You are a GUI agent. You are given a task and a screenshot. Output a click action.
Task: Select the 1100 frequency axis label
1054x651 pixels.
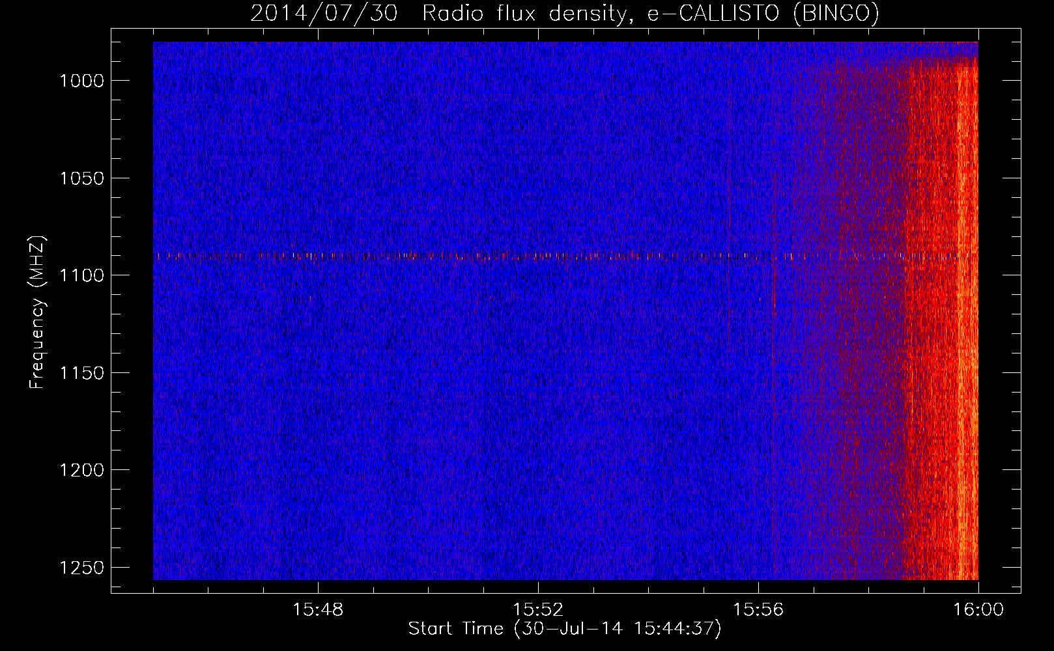81,275
